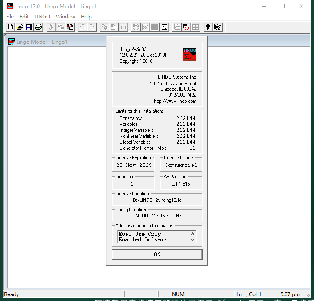Click the Send To Back windows icon
Screen dimensions: 314x301
(x=177, y=27)
